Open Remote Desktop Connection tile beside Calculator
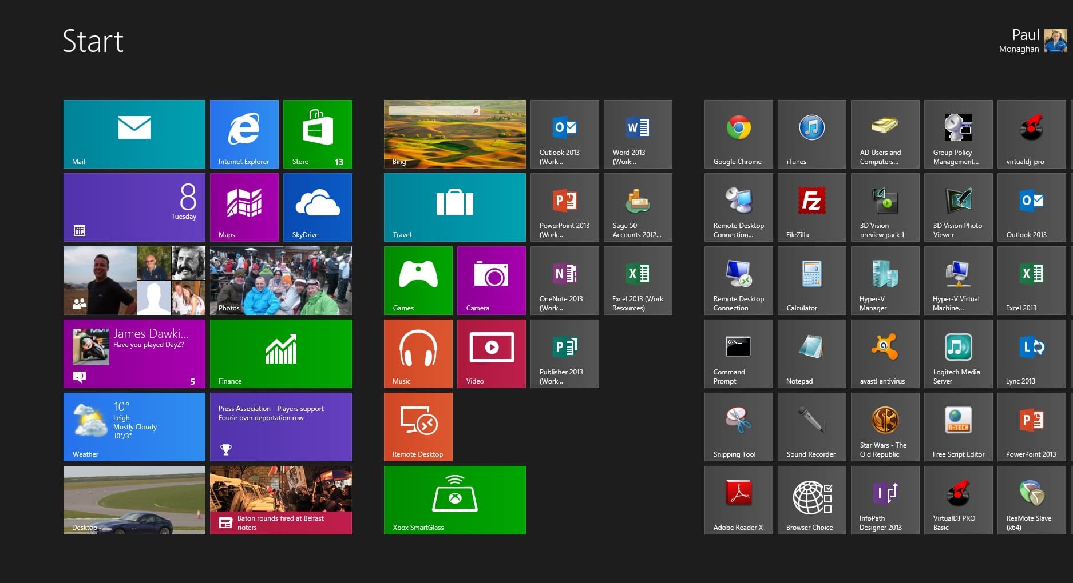This screenshot has height=583, width=1073. pyautogui.click(x=739, y=281)
